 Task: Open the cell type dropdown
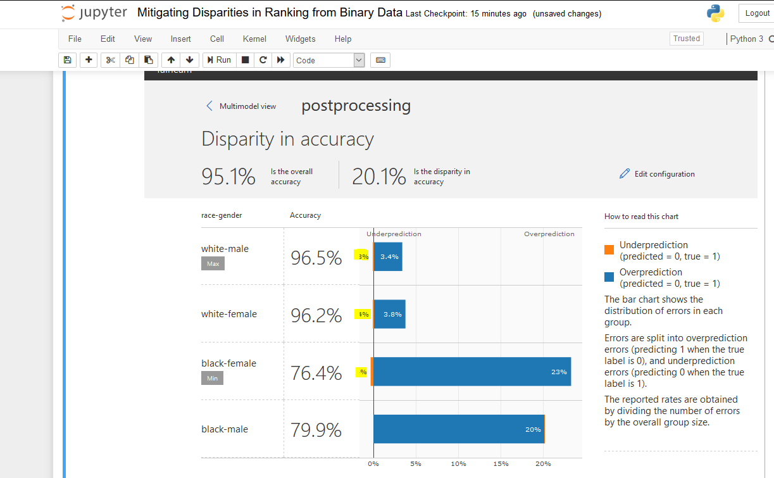tap(328, 60)
